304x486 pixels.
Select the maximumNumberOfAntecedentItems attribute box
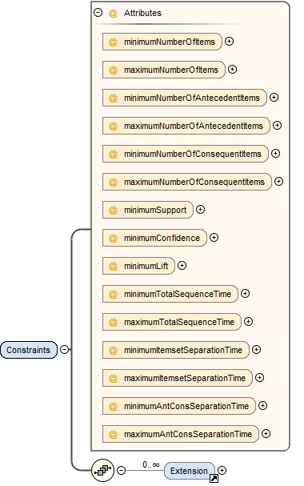[x=186, y=126]
